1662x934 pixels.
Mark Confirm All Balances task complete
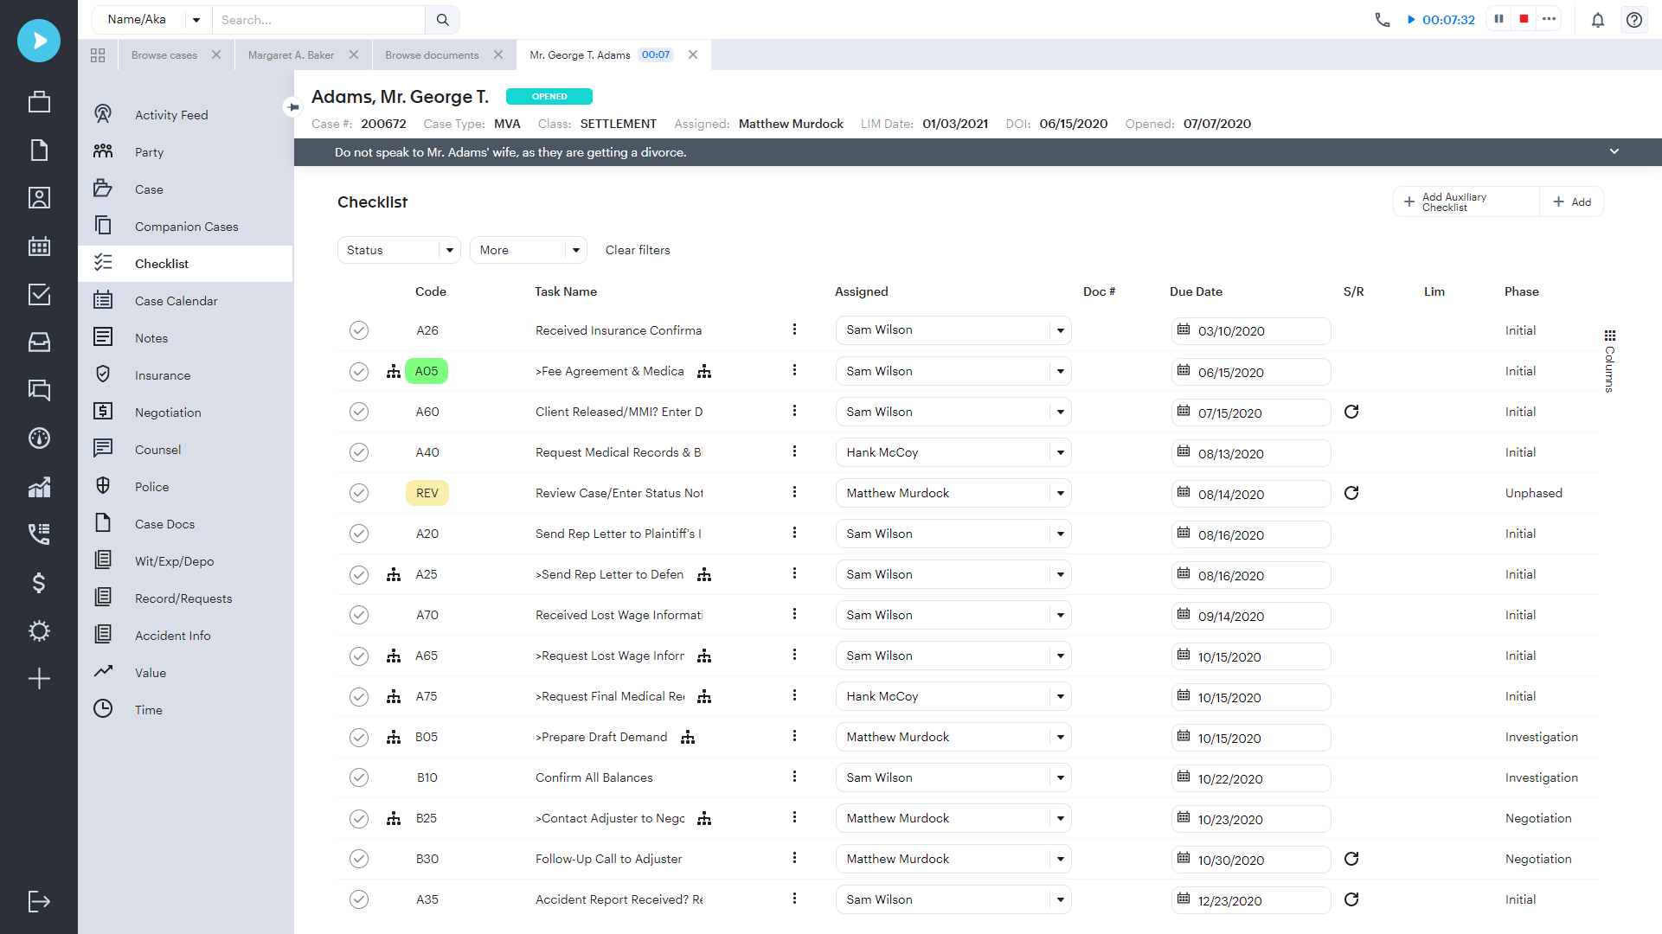(x=359, y=777)
